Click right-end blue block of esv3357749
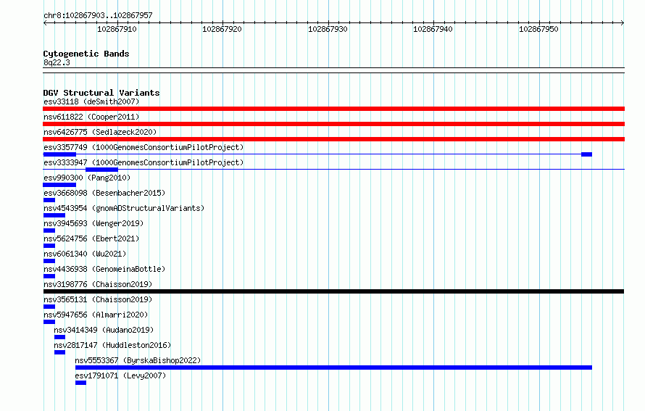 pos(586,154)
